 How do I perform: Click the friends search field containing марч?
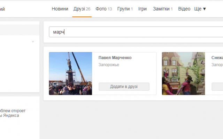(136, 32)
